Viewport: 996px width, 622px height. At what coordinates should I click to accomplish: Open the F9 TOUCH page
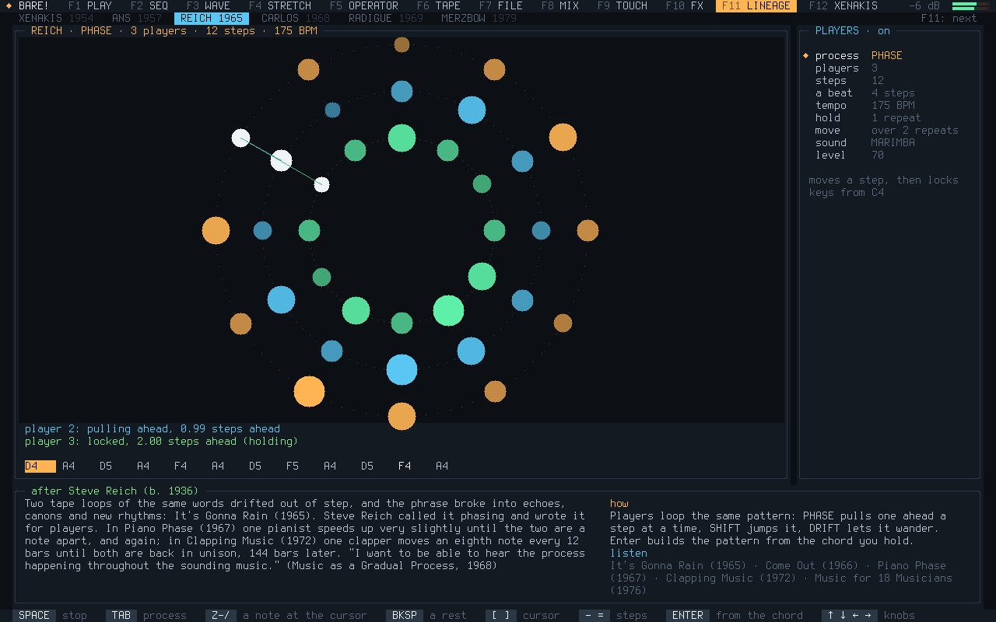(x=622, y=6)
